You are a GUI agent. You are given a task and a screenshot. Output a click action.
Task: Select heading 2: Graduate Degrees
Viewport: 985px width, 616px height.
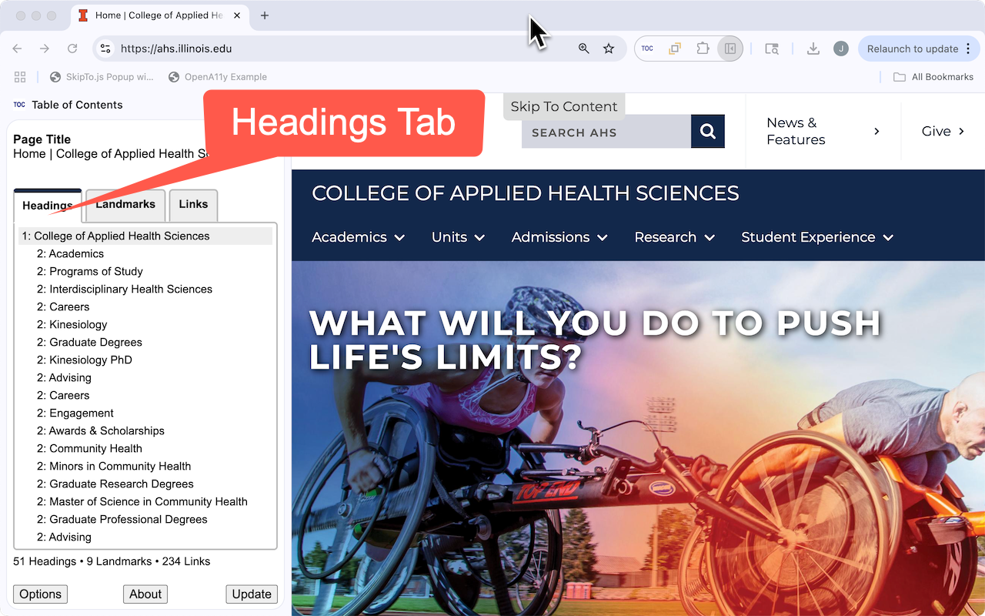(x=89, y=343)
